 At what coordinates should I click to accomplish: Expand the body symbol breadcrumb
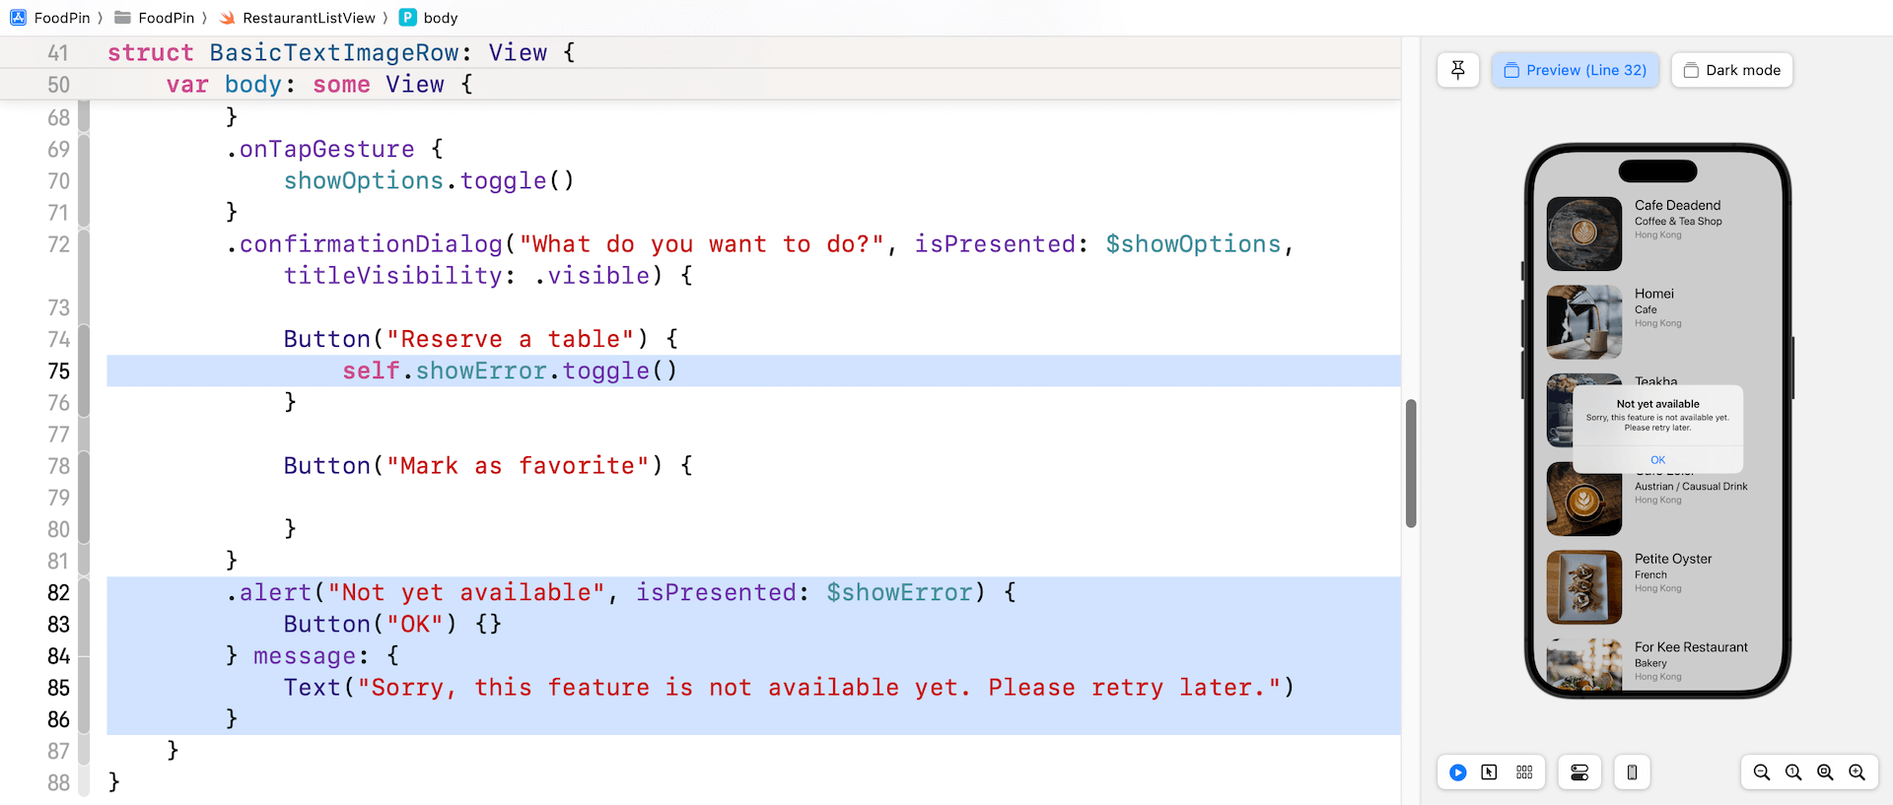[440, 18]
